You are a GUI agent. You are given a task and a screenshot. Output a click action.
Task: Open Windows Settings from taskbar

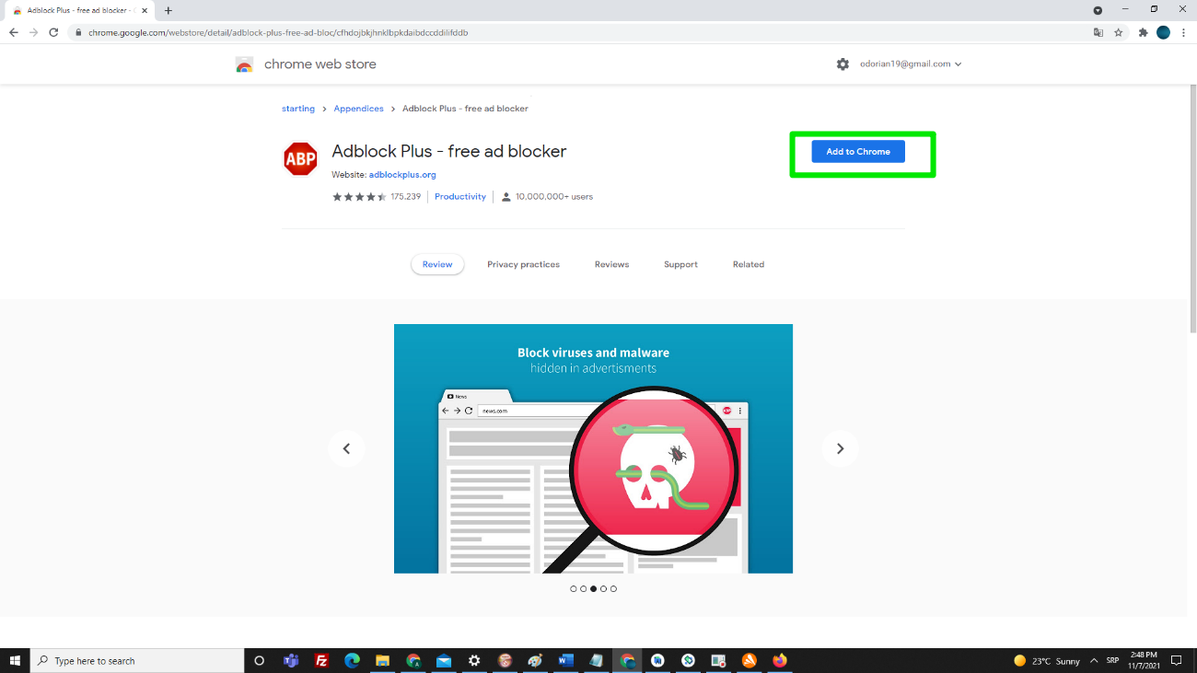point(474,661)
